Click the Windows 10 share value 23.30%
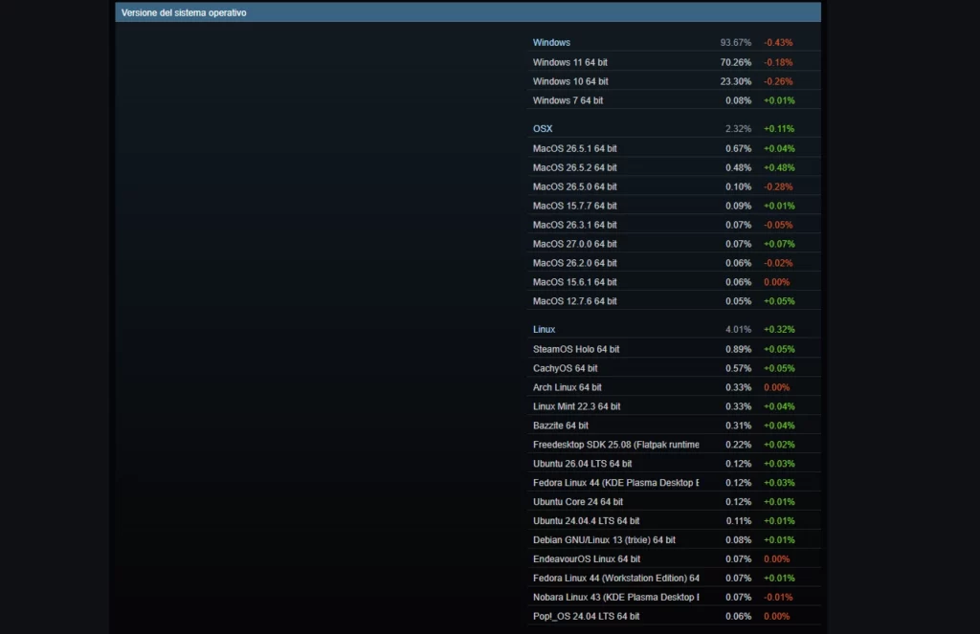 point(736,81)
